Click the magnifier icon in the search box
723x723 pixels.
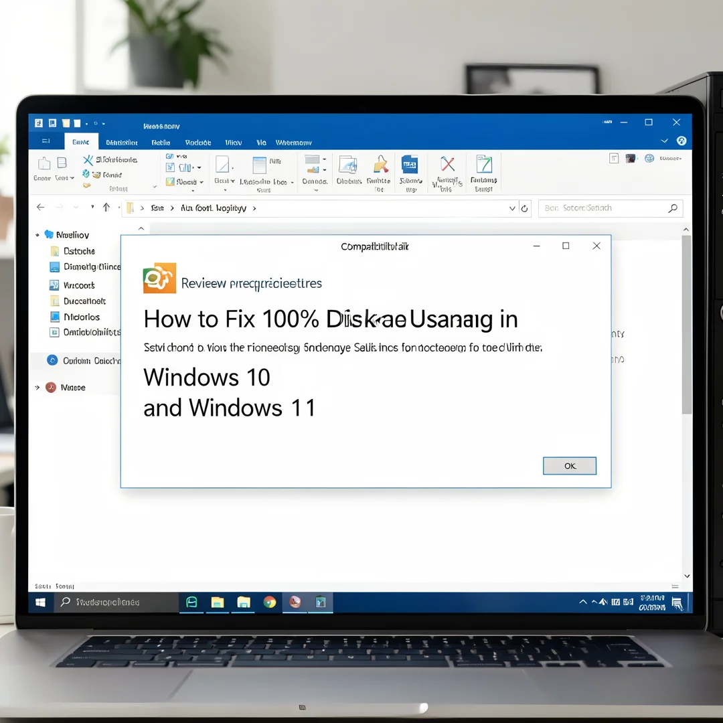[673, 208]
